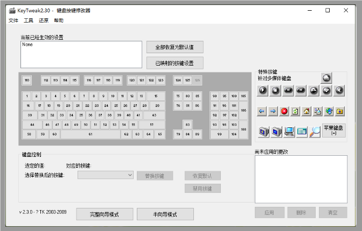This screenshot has width=362, height=231.
Task: Select the magnifier Search key icon
Action: coord(315,132)
